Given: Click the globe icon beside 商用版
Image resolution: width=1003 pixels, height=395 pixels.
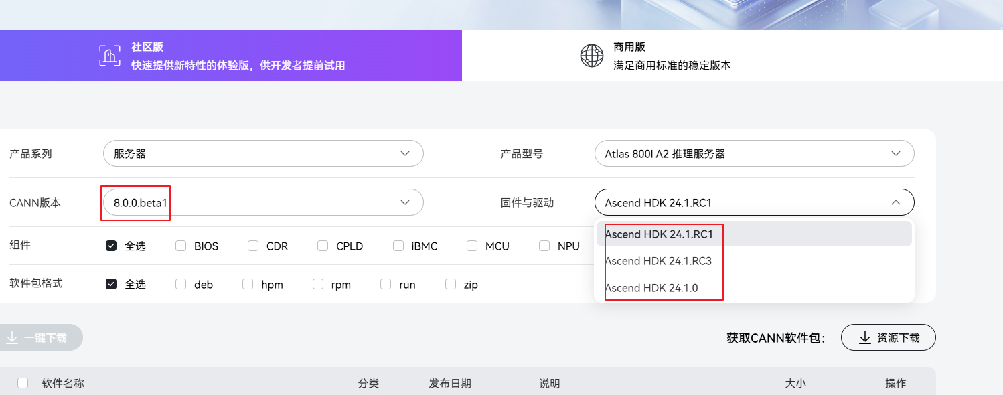Looking at the screenshot, I should point(592,56).
